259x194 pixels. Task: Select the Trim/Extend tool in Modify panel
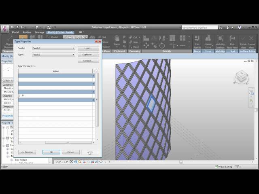172,45
